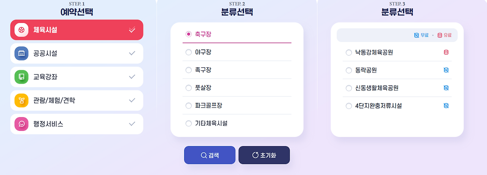Screen dimensions: 487x175
Task: Click the blue free icon beside 동락공원
Action: (x=446, y=70)
